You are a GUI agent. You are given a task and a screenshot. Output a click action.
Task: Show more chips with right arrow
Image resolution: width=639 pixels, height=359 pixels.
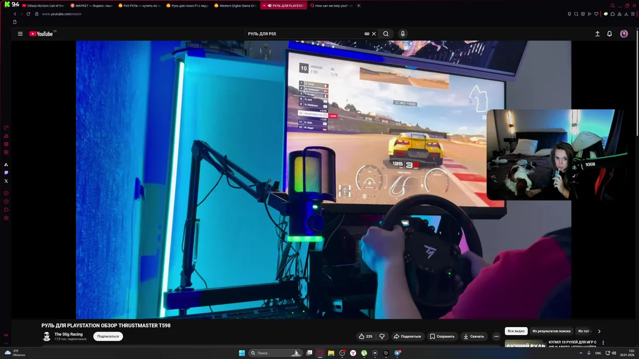[599, 331]
